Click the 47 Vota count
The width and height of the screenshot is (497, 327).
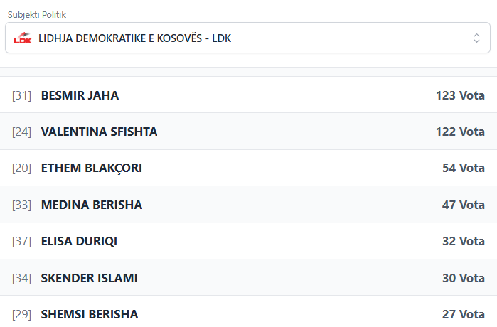point(463,205)
